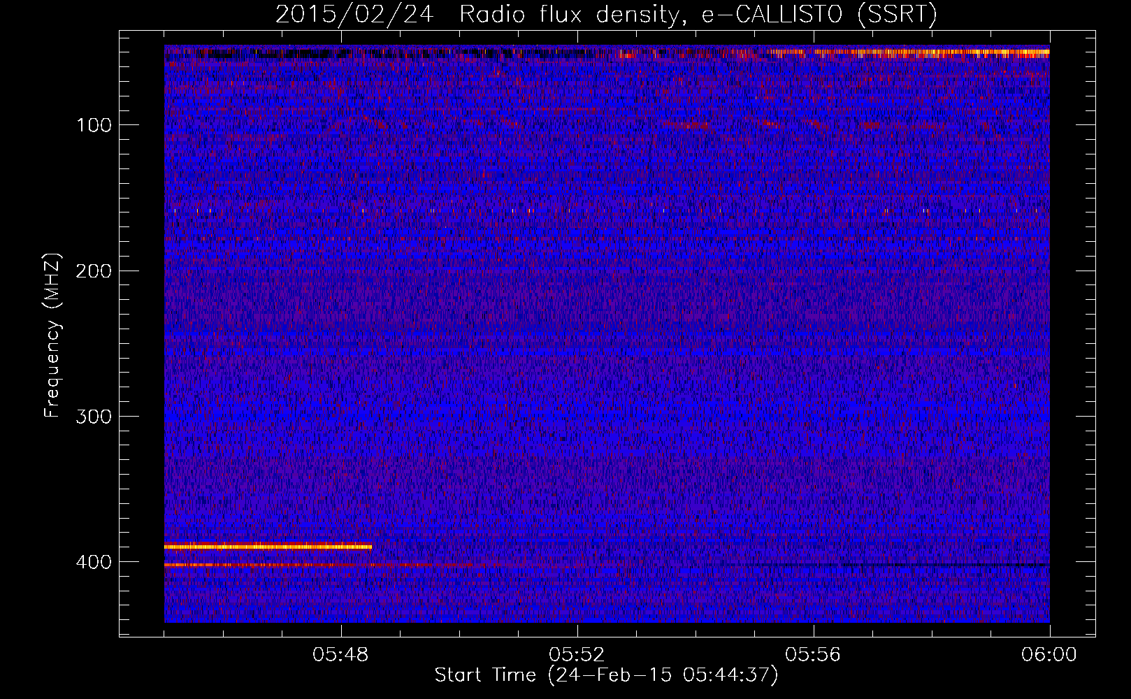Click the 100 frequency tick label
1131x699 pixels.
(x=94, y=126)
